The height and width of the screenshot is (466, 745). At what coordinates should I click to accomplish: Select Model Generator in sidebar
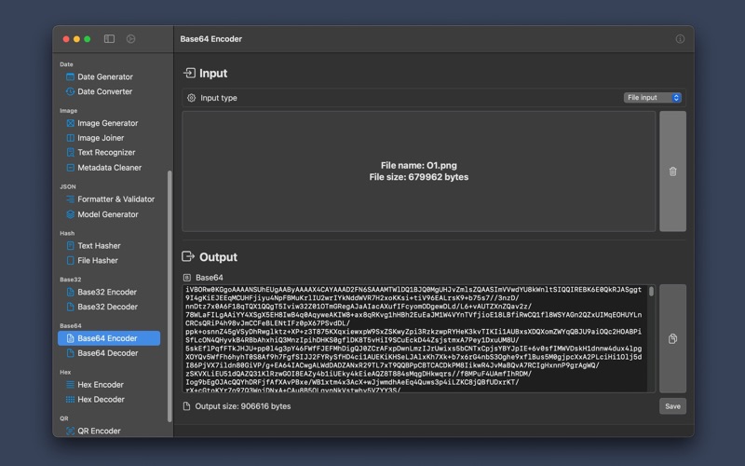[108, 214]
